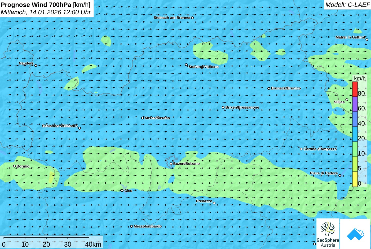
Task: Click the green 10 km/h legend swatch
Action: coord(355,149)
